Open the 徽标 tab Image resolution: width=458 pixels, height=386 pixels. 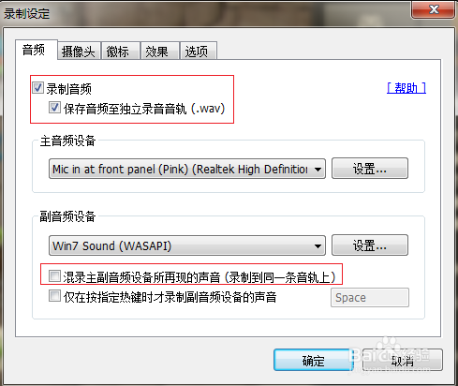(121, 51)
